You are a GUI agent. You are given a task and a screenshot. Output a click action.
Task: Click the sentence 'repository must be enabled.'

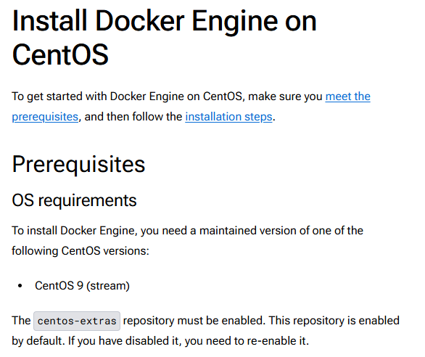pyautogui.click(x=194, y=321)
